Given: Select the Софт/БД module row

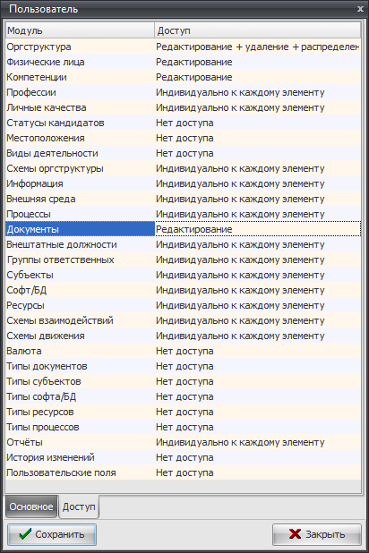Looking at the screenshot, I should [184, 290].
